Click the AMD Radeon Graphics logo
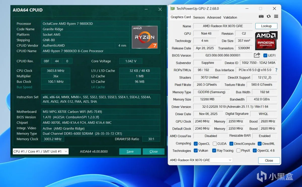This screenshot has height=187, width=302. [x=266, y=40]
